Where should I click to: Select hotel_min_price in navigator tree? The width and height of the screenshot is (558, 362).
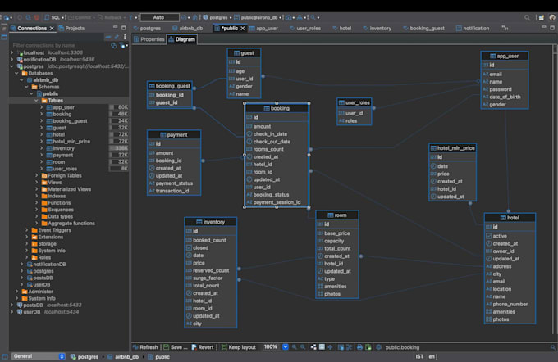point(71,142)
